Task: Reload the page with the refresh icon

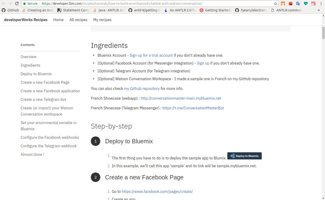Action: click(x=17, y=4)
